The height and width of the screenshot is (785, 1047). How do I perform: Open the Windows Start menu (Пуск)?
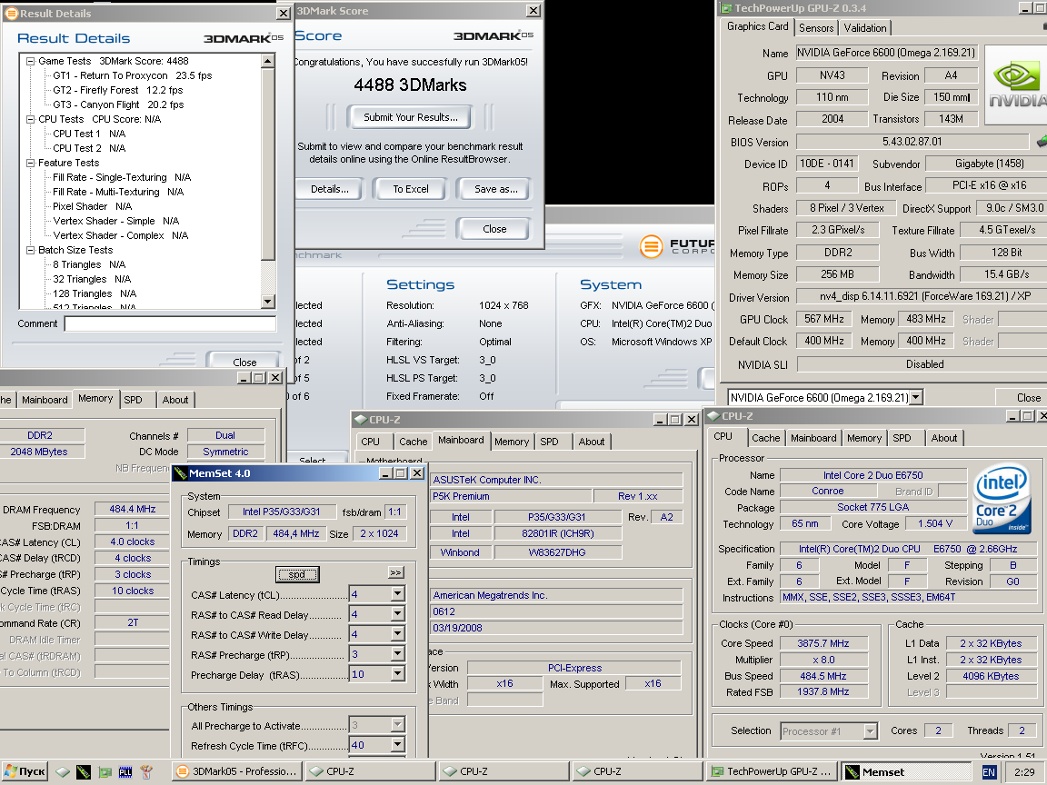[x=25, y=771]
